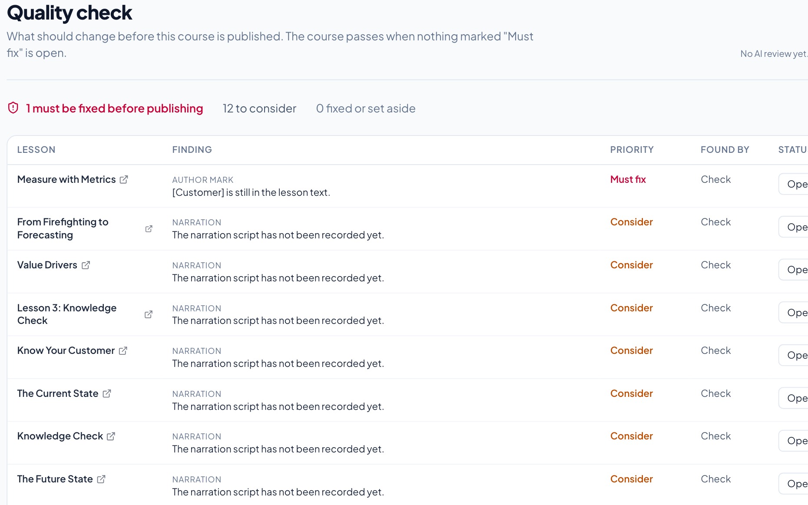This screenshot has width=808, height=505.
Task: Open status button for Know Your Customer row
Action: click(x=794, y=355)
